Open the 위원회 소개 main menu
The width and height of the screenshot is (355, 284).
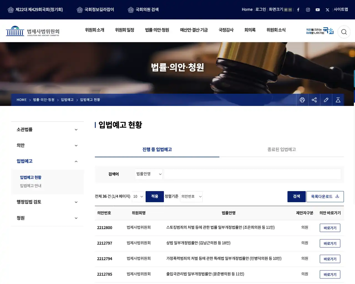tap(95, 30)
